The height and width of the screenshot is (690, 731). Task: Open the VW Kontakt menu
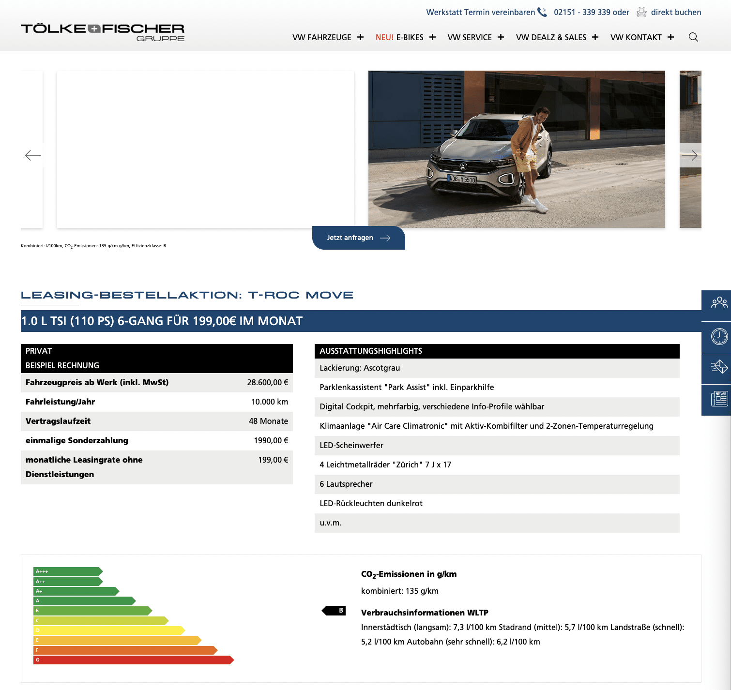pos(636,37)
